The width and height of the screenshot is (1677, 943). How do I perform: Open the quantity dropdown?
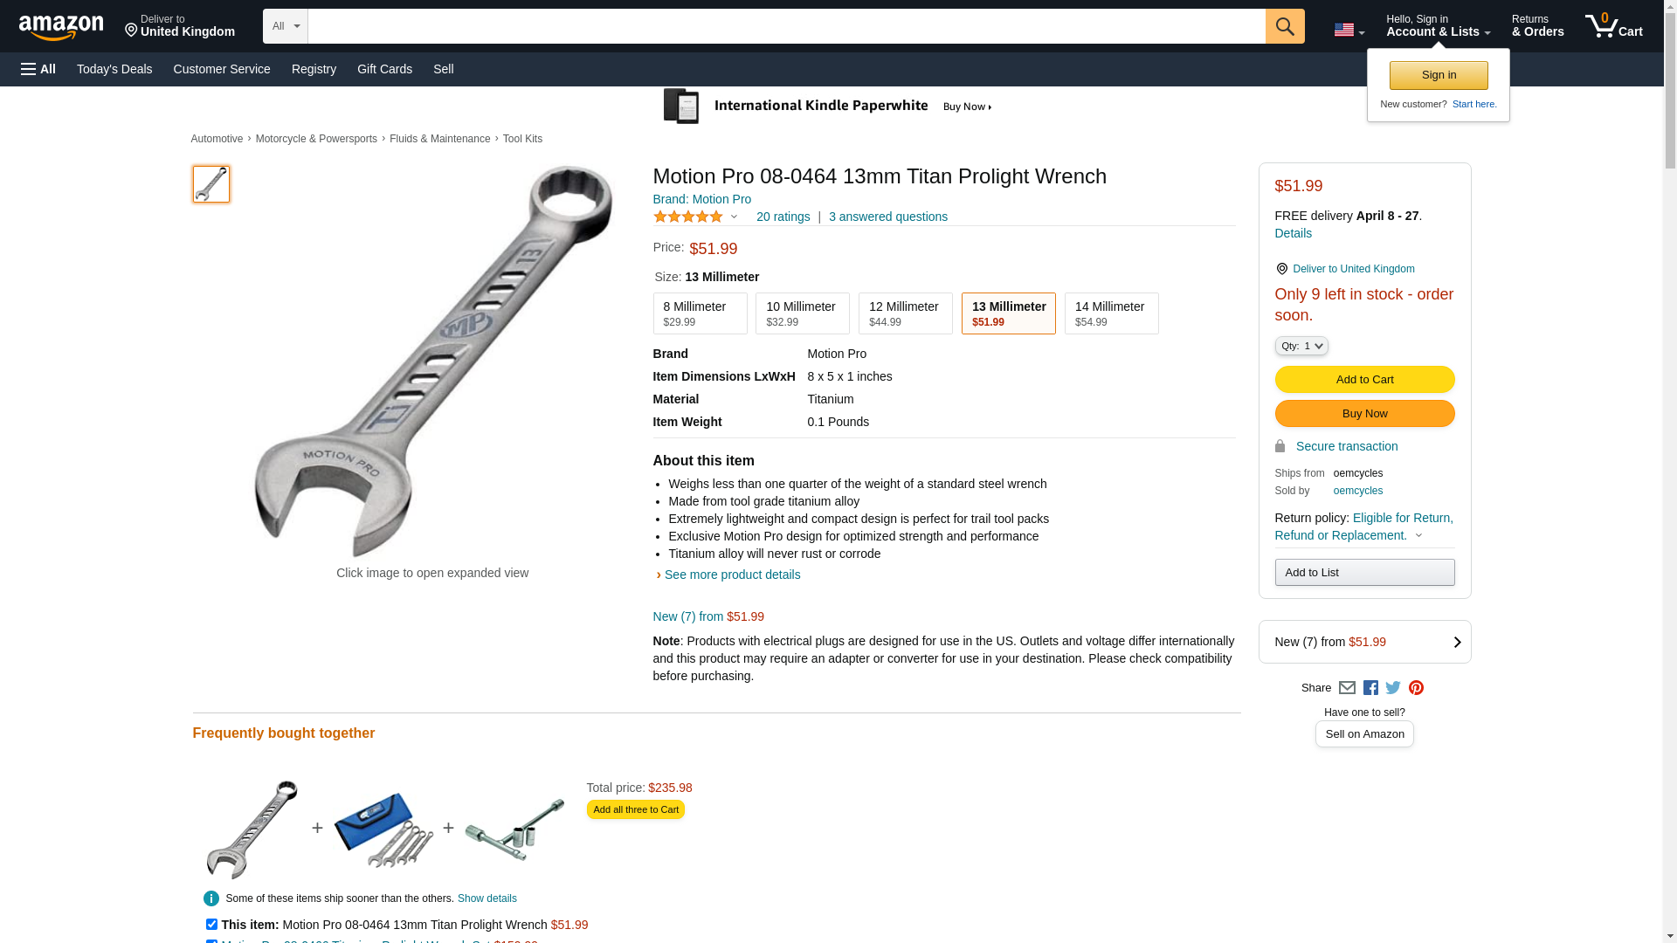pos(1301,346)
